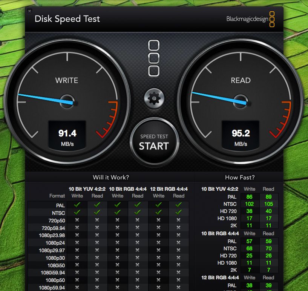
Task: Click the 10 Bit RGB 4:4:4 column header
Action: [x=128, y=189]
